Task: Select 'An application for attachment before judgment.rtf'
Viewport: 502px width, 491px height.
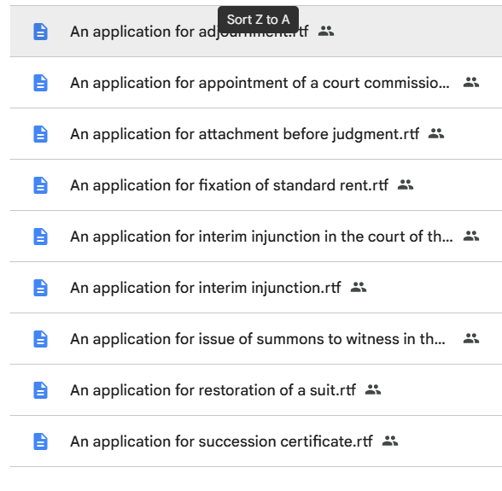Action: (244, 134)
